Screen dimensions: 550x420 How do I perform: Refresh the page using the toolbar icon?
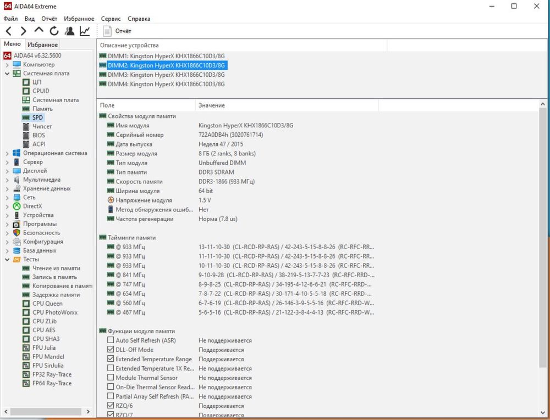(x=54, y=31)
